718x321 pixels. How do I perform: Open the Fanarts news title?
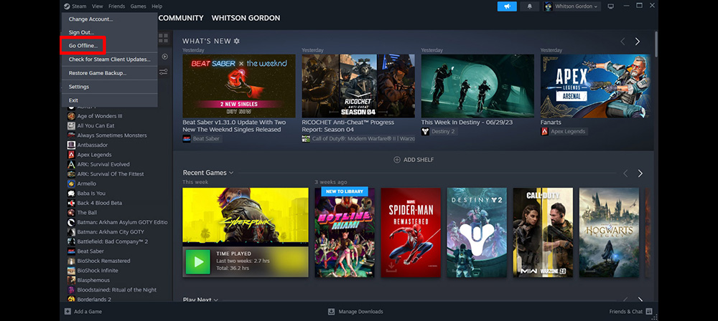tap(551, 122)
